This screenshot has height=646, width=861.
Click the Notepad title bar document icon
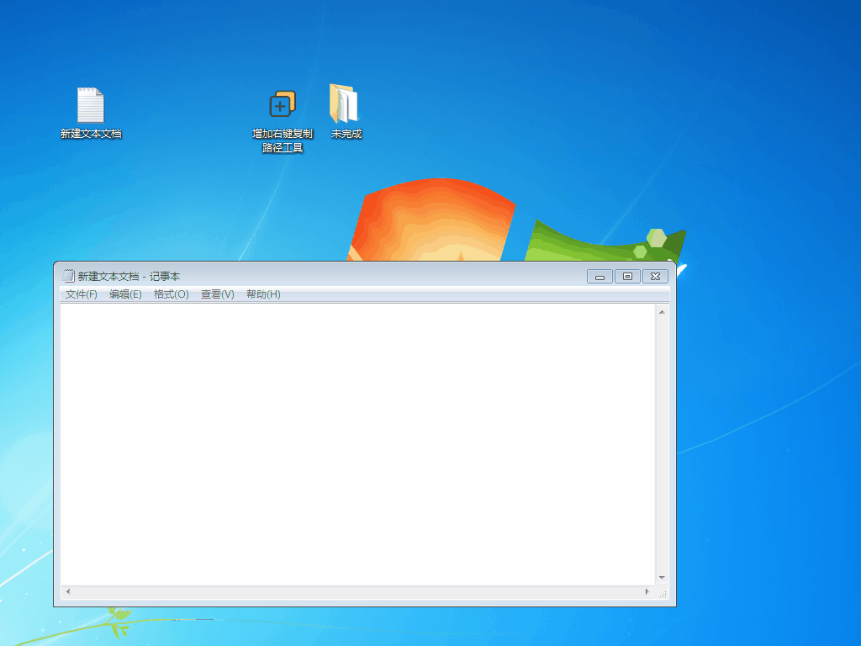tap(69, 276)
